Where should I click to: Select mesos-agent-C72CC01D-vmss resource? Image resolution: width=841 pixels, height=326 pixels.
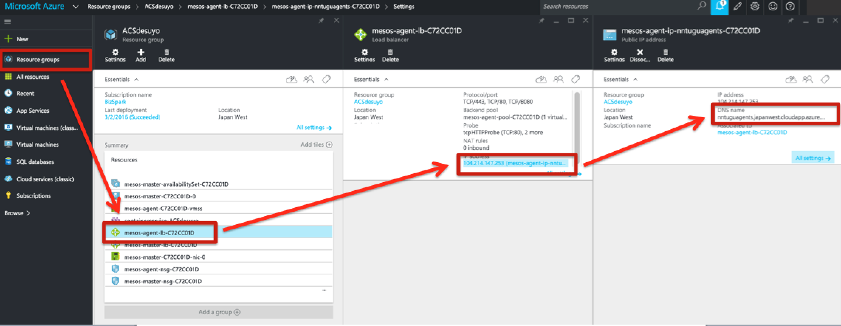coord(219,208)
